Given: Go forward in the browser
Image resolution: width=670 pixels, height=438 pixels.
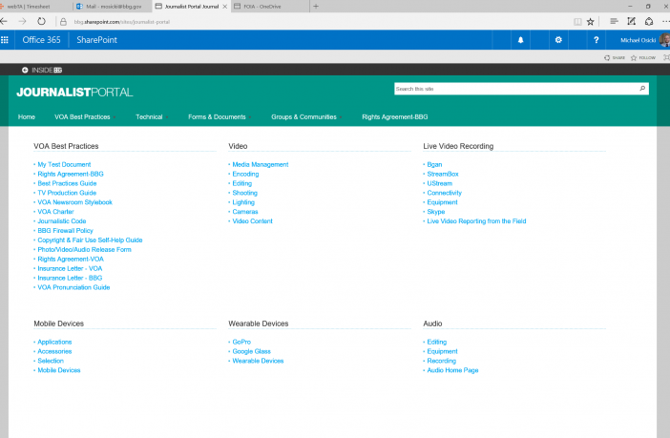Looking at the screenshot, I should point(22,21).
